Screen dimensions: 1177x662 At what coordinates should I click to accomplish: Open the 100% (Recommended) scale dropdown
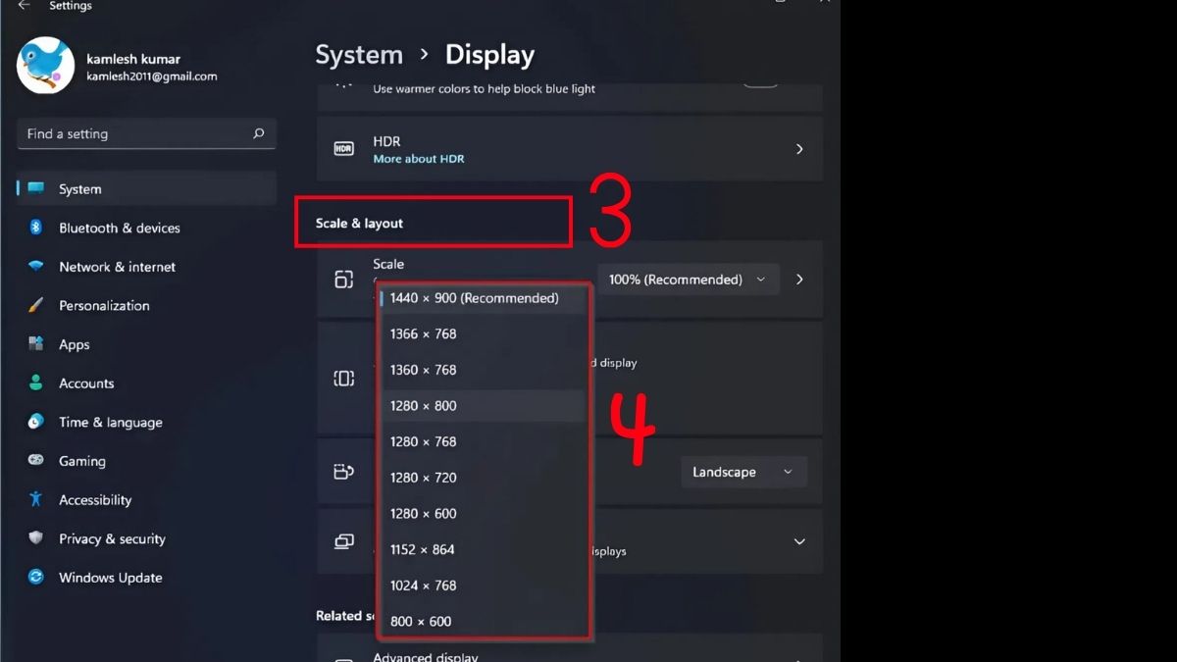point(688,280)
